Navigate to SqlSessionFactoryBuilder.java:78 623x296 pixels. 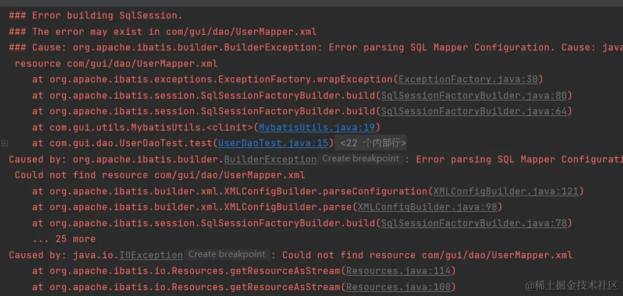[474, 223]
